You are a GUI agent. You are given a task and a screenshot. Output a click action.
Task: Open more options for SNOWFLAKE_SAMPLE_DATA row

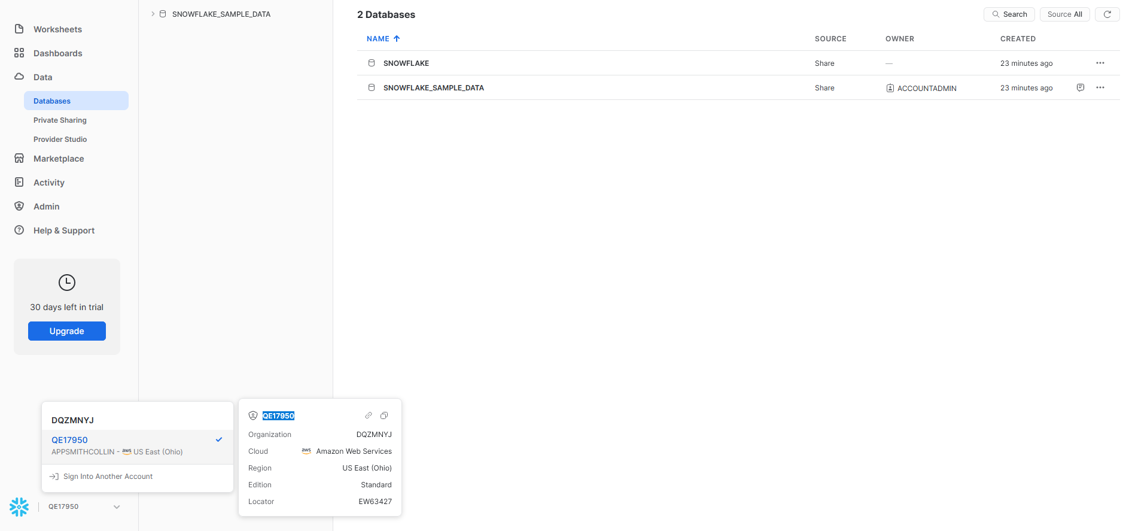point(1100,87)
